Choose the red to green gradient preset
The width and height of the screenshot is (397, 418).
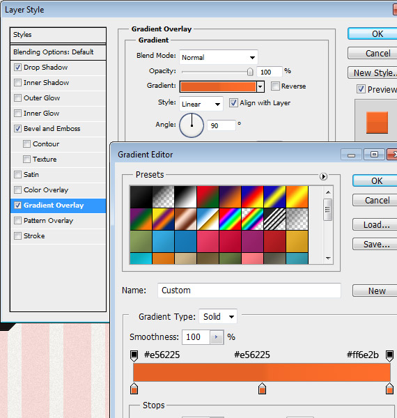[x=208, y=196]
